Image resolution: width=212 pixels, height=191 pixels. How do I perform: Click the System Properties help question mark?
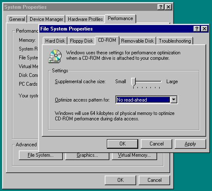pos(161,7)
